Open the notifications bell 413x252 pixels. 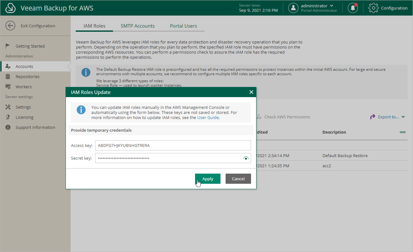[353, 8]
